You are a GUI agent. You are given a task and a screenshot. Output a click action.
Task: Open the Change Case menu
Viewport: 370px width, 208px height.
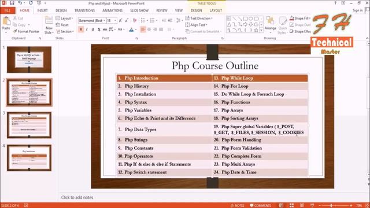[x=121, y=29]
